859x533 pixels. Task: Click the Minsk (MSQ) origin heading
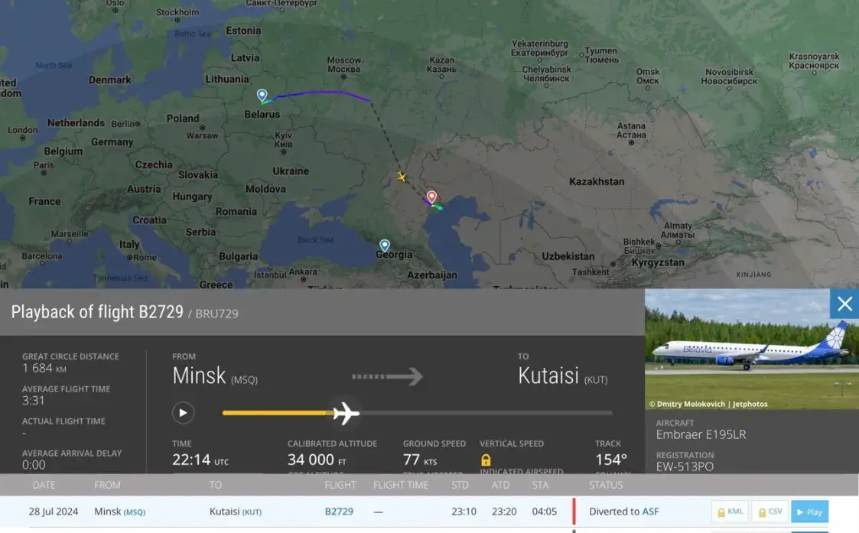tap(215, 375)
